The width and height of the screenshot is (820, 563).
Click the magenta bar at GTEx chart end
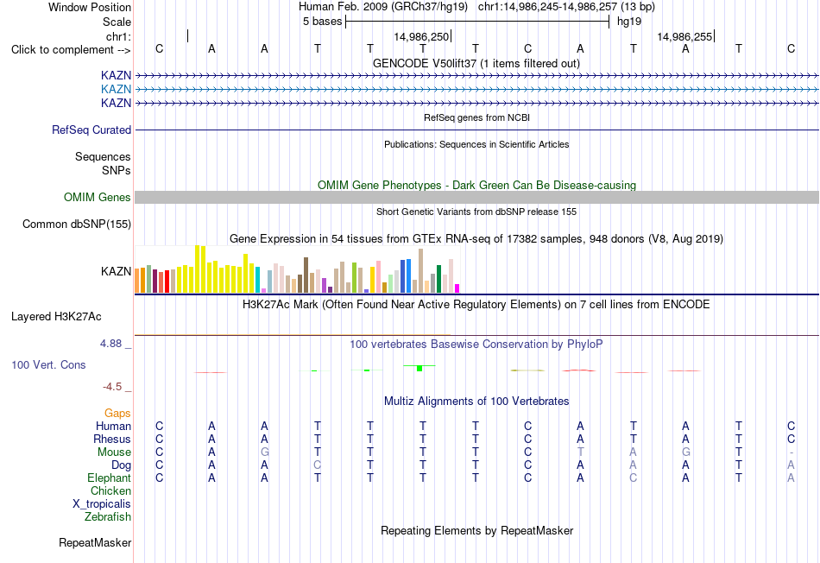coord(457,288)
